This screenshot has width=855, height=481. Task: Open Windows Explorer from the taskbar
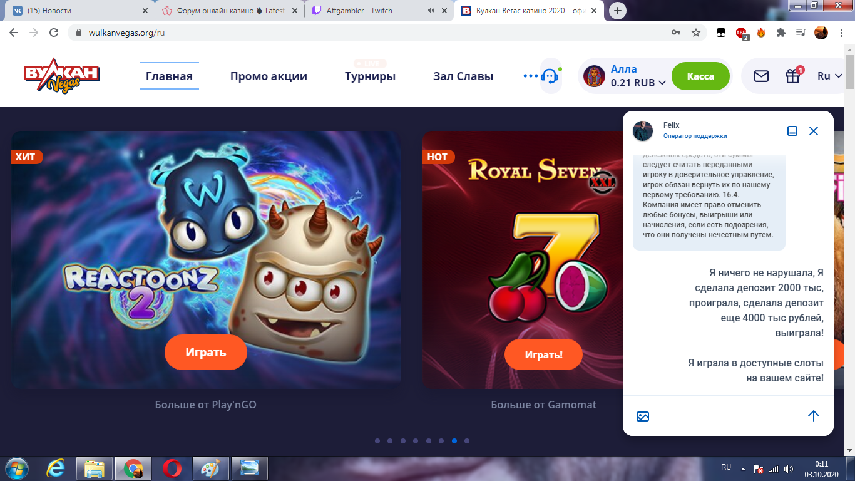(95, 468)
